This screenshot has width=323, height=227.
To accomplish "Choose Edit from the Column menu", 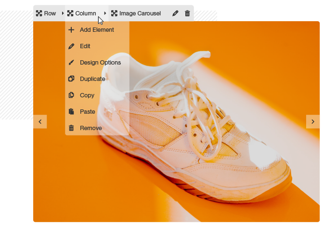I will click(97, 46).
